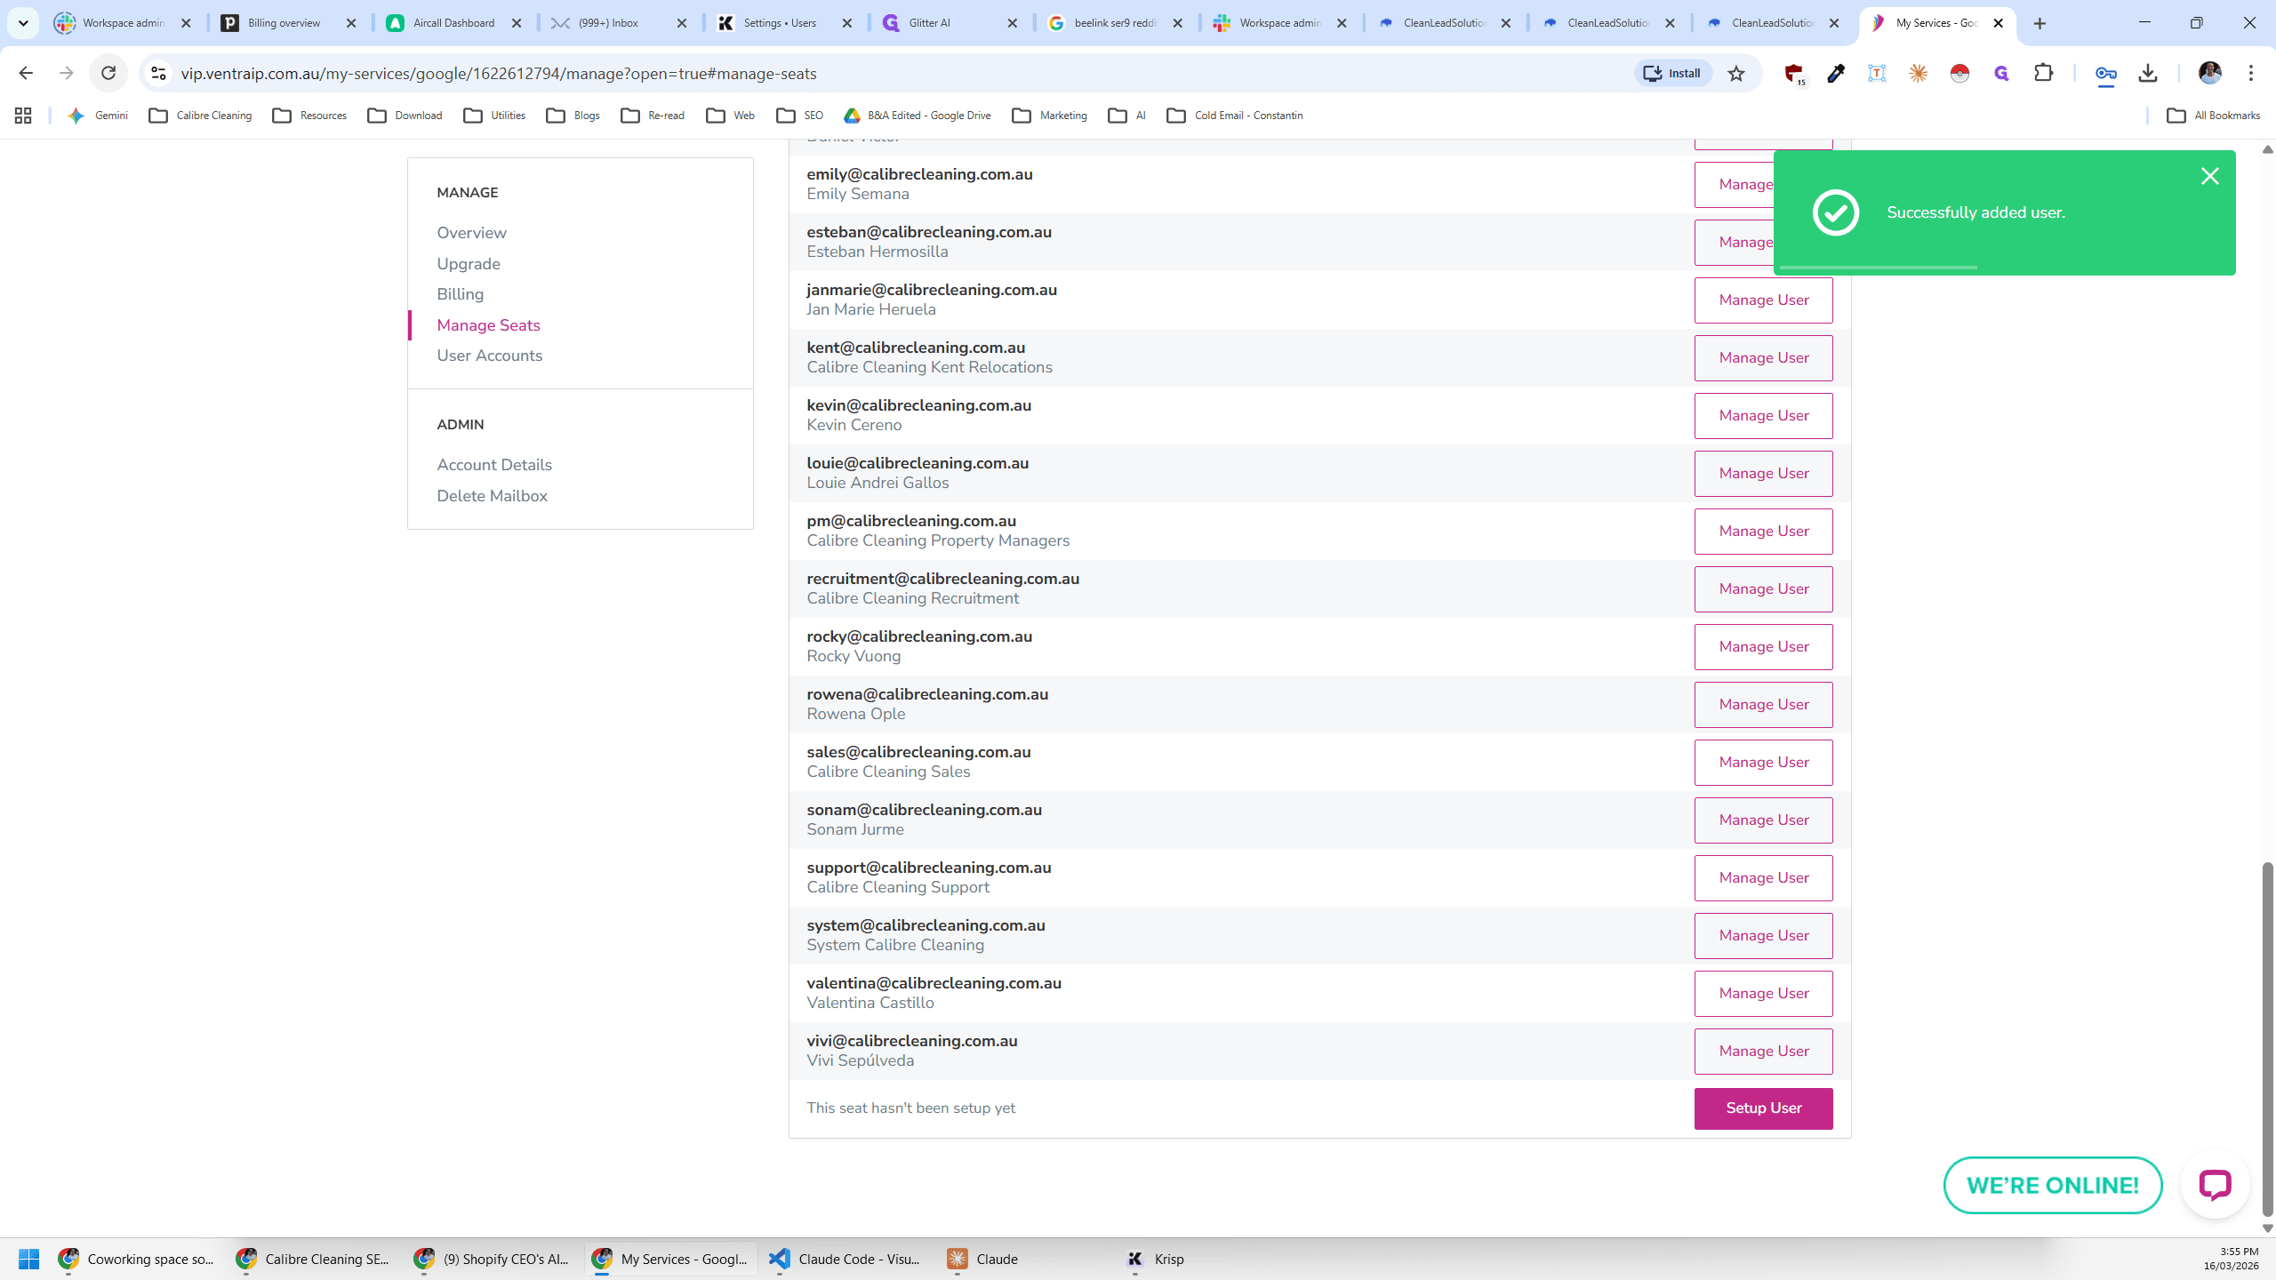2276x1280 pixels.
Task: Open tab search dropdown arrow
Action: point(23,23)
